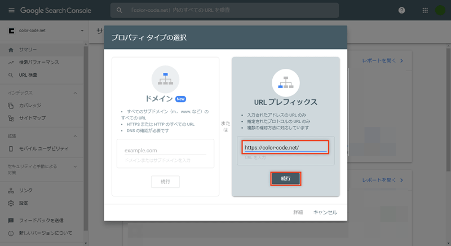Click the フィードバックを送信 feedback icon
This screenshot has width=451, height=246.
point(11,221)
